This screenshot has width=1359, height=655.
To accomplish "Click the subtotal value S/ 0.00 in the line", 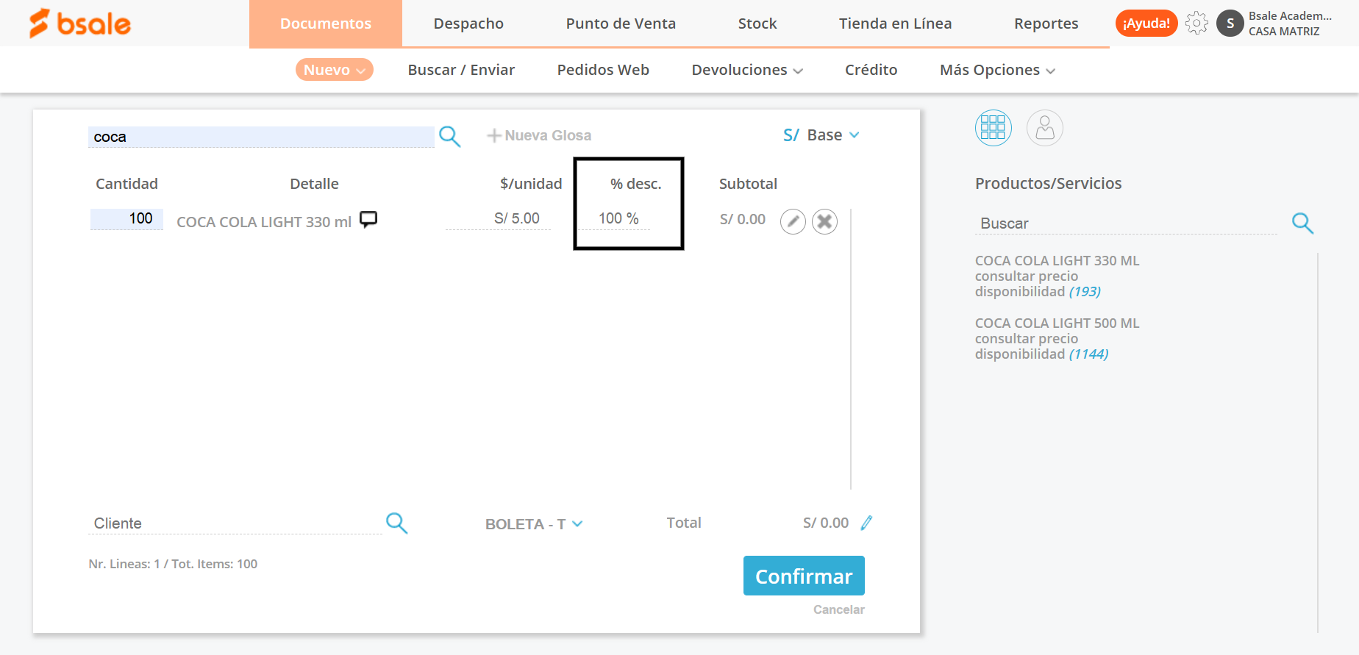I will [x=742, y=219].
